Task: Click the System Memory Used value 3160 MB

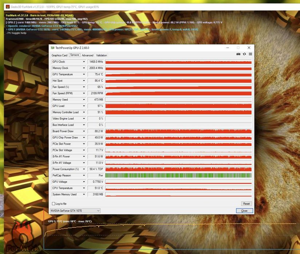Action: tap(96, 194)
